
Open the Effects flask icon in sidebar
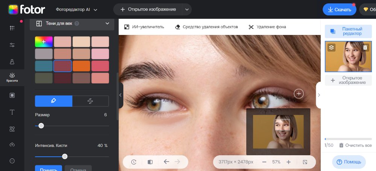[x=12, y=62]
